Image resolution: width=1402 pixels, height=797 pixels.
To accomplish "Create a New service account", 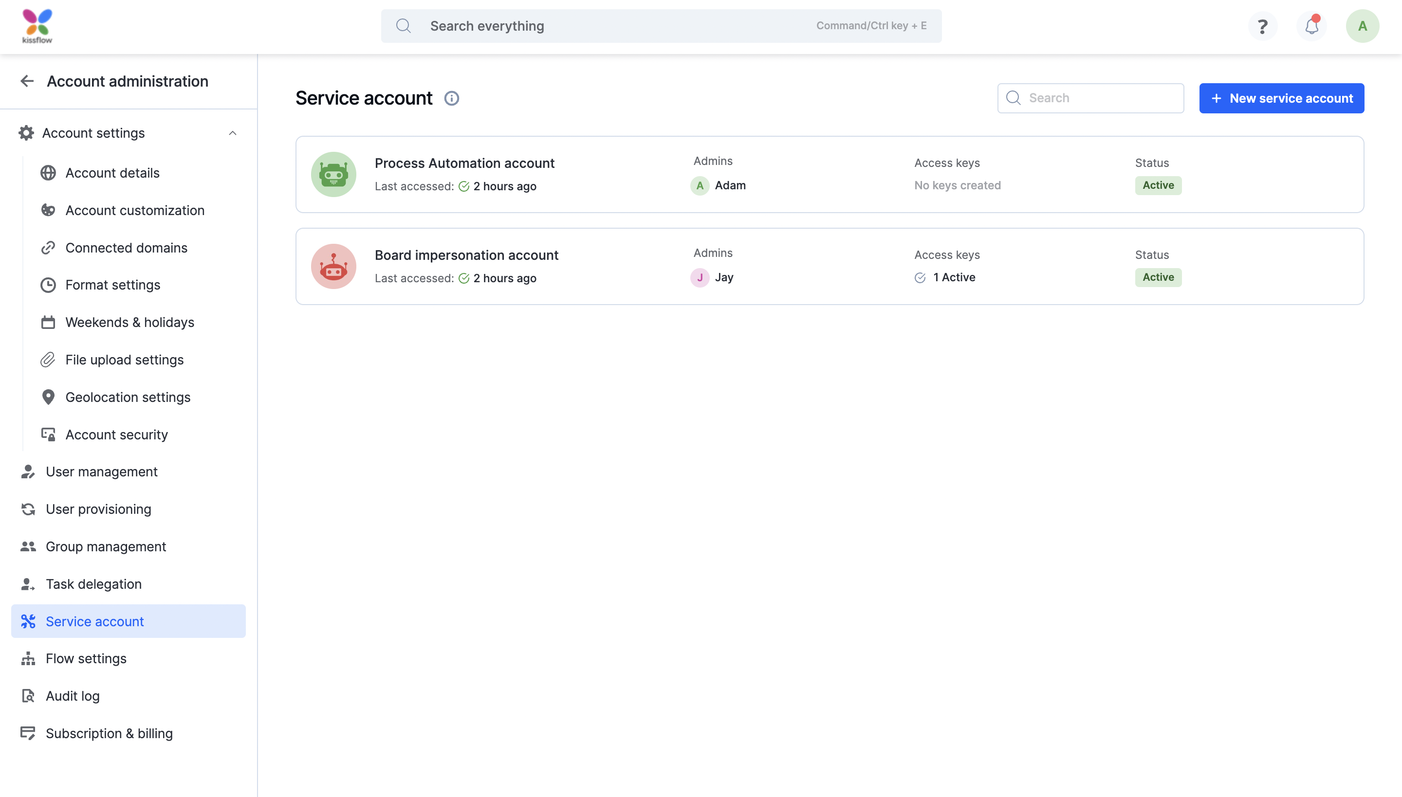I will 1281,98.
